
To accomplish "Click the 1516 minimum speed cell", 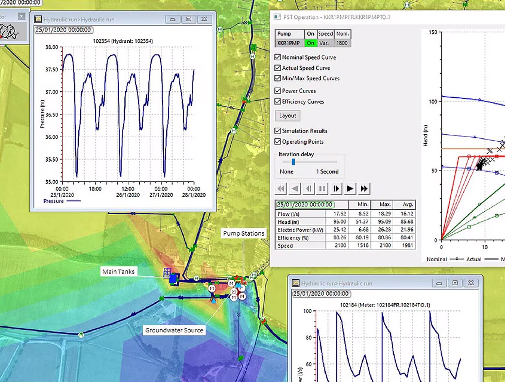I will [359, 246].
